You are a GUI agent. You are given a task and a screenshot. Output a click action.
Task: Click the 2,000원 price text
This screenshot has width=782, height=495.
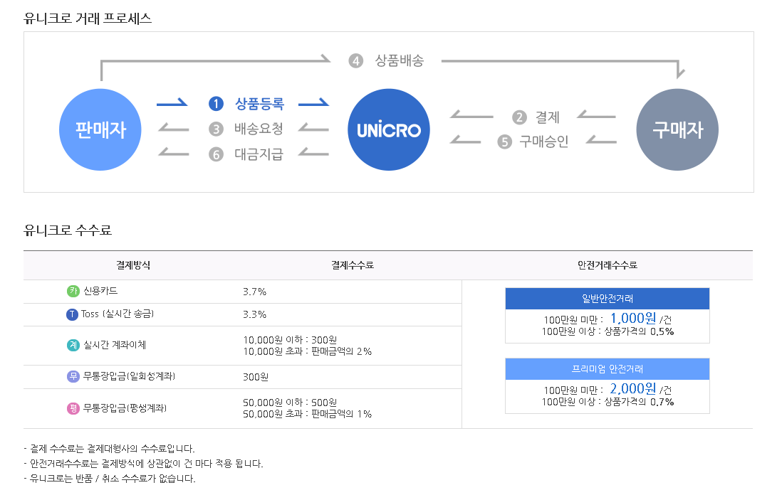(x=633, y=388)
